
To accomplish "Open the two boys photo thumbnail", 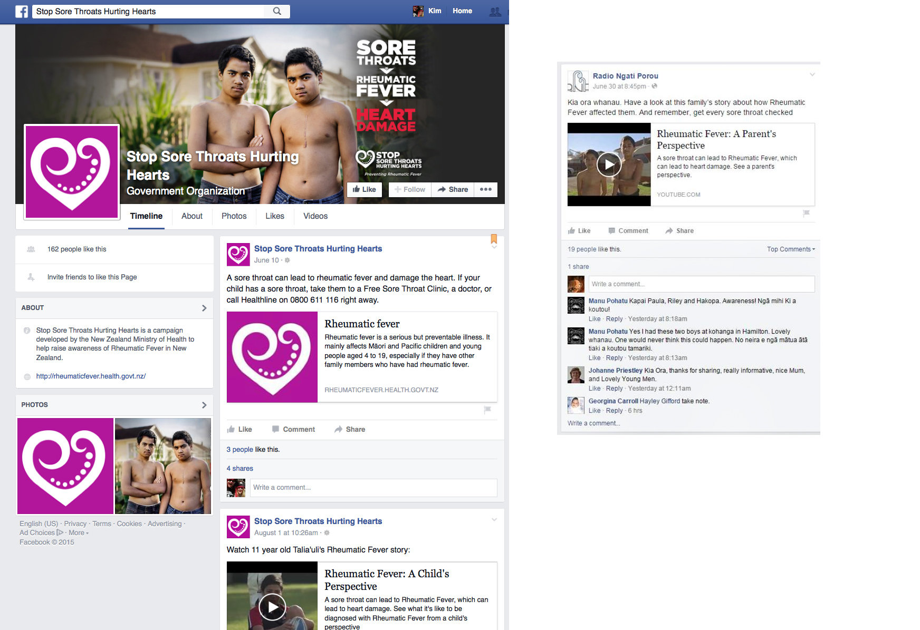I will coord(163,466).
